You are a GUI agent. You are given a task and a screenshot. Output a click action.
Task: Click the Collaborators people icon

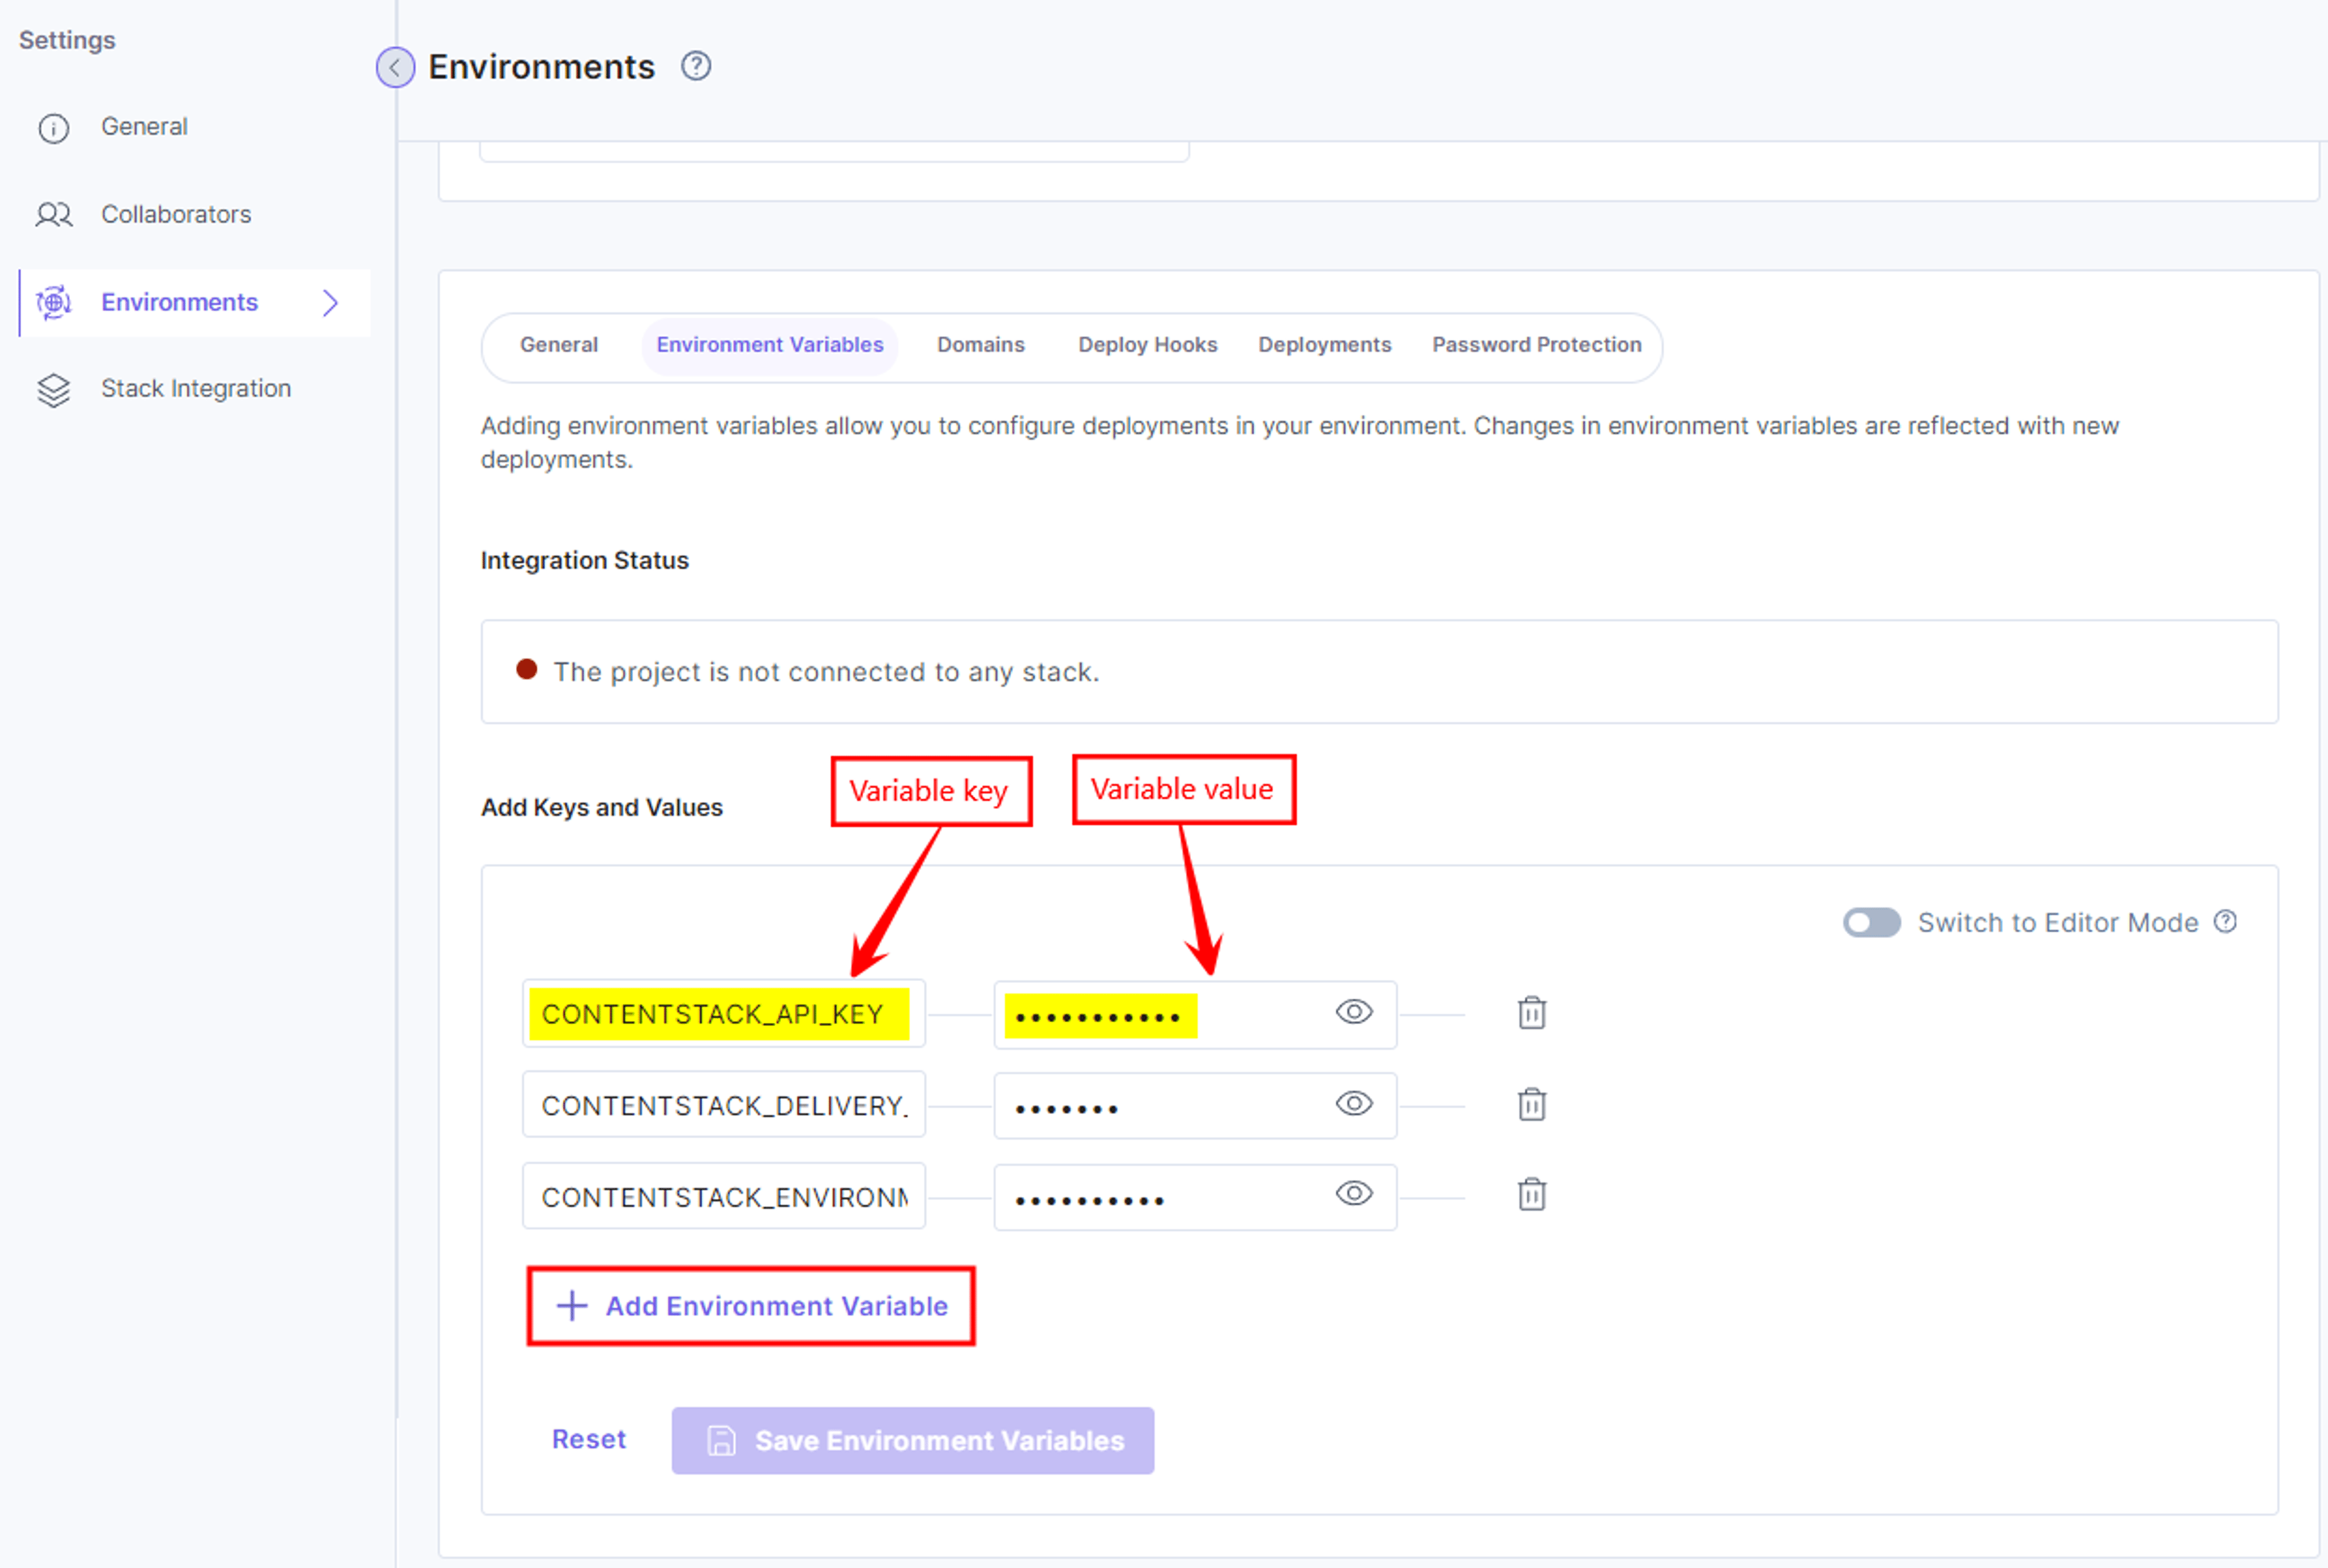pos(54,215)
